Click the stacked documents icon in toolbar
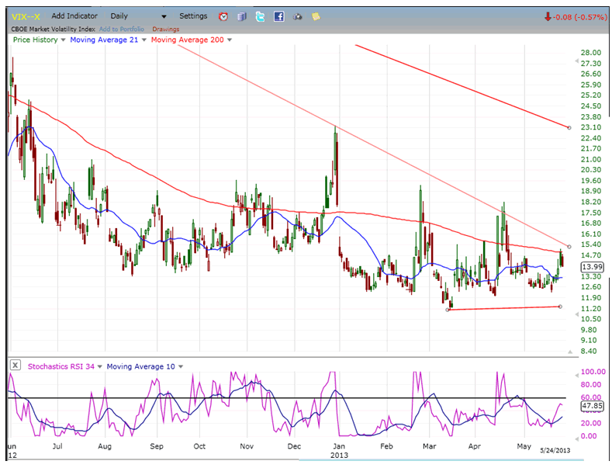This screenshot has width=612, height=468. 242,16
